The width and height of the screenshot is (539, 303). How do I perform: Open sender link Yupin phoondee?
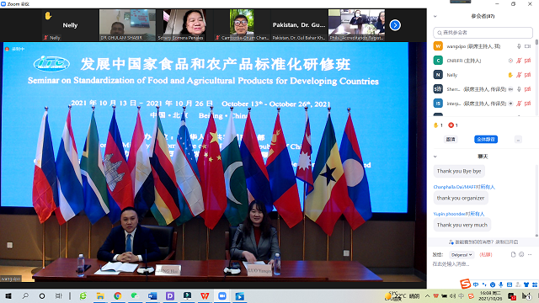(x=450, y=214)
